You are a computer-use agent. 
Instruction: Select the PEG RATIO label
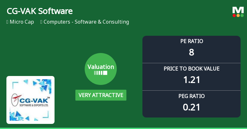pos(192,96)
